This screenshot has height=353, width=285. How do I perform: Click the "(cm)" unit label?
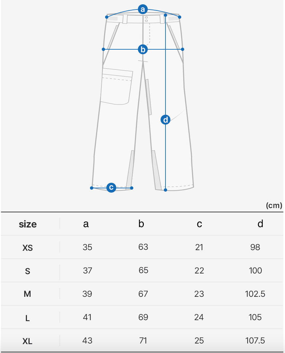click(274, 206)
